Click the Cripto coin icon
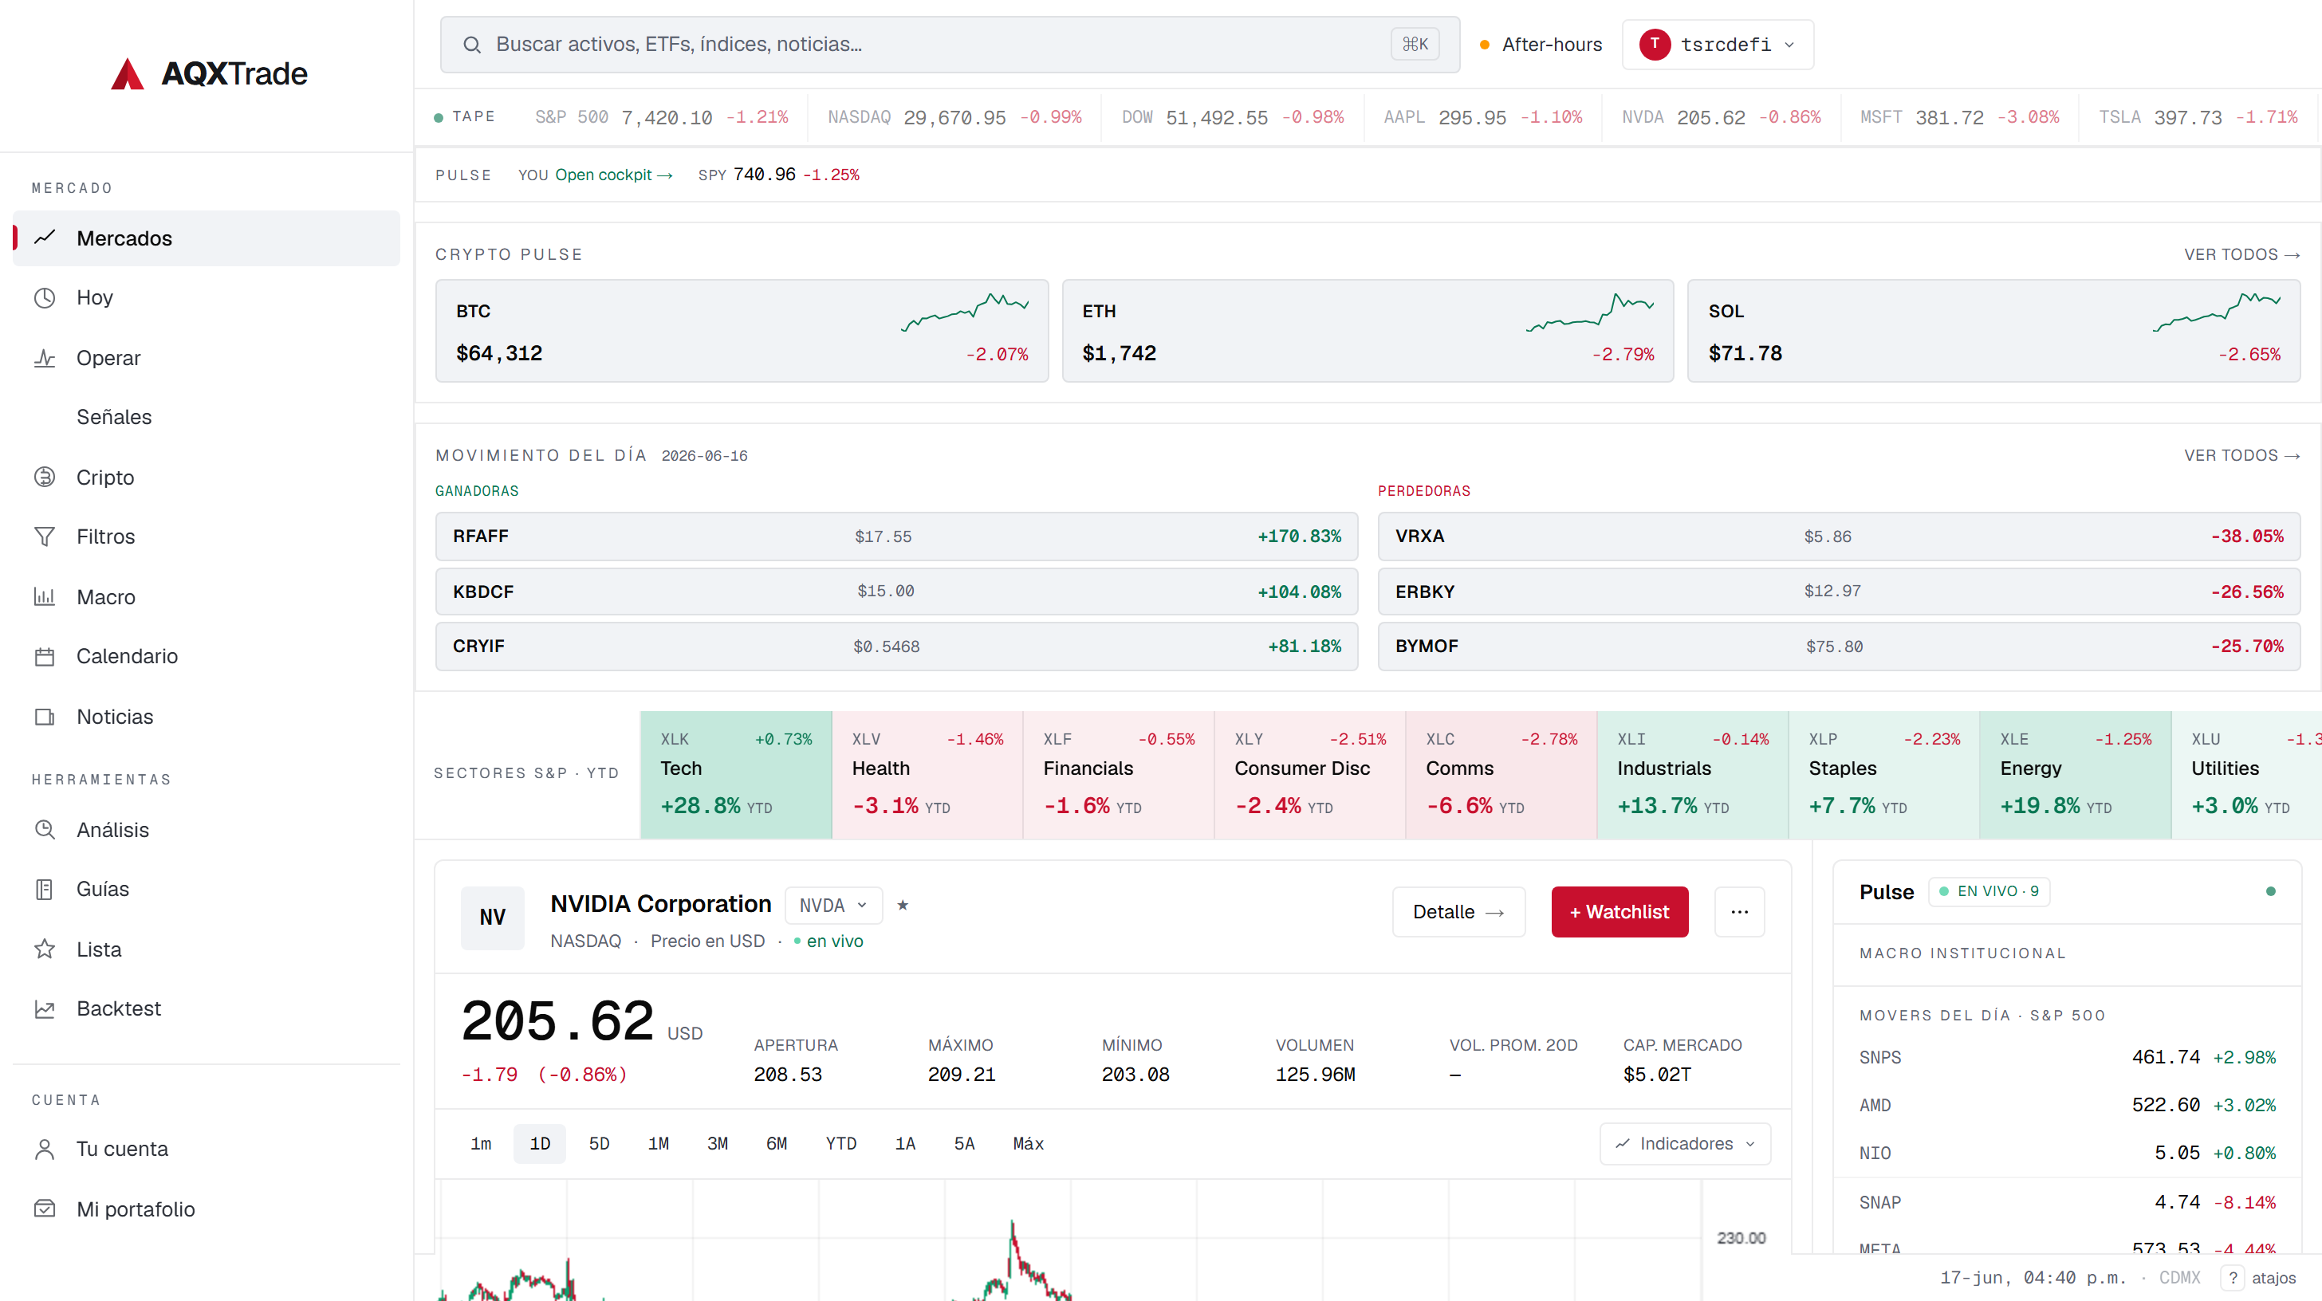2322x1301 pixels. pos(44,477)
